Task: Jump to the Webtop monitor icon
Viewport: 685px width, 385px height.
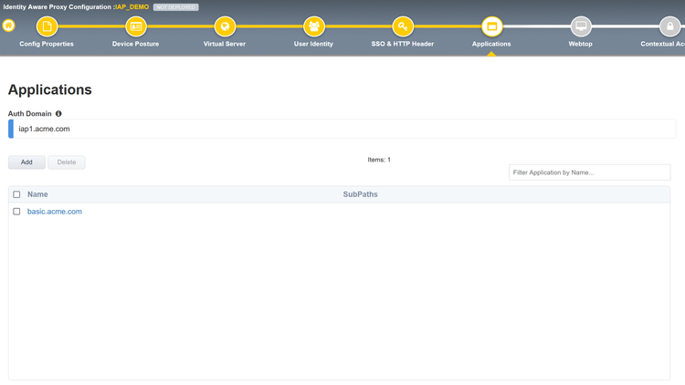Action: (x=581, y=26)
